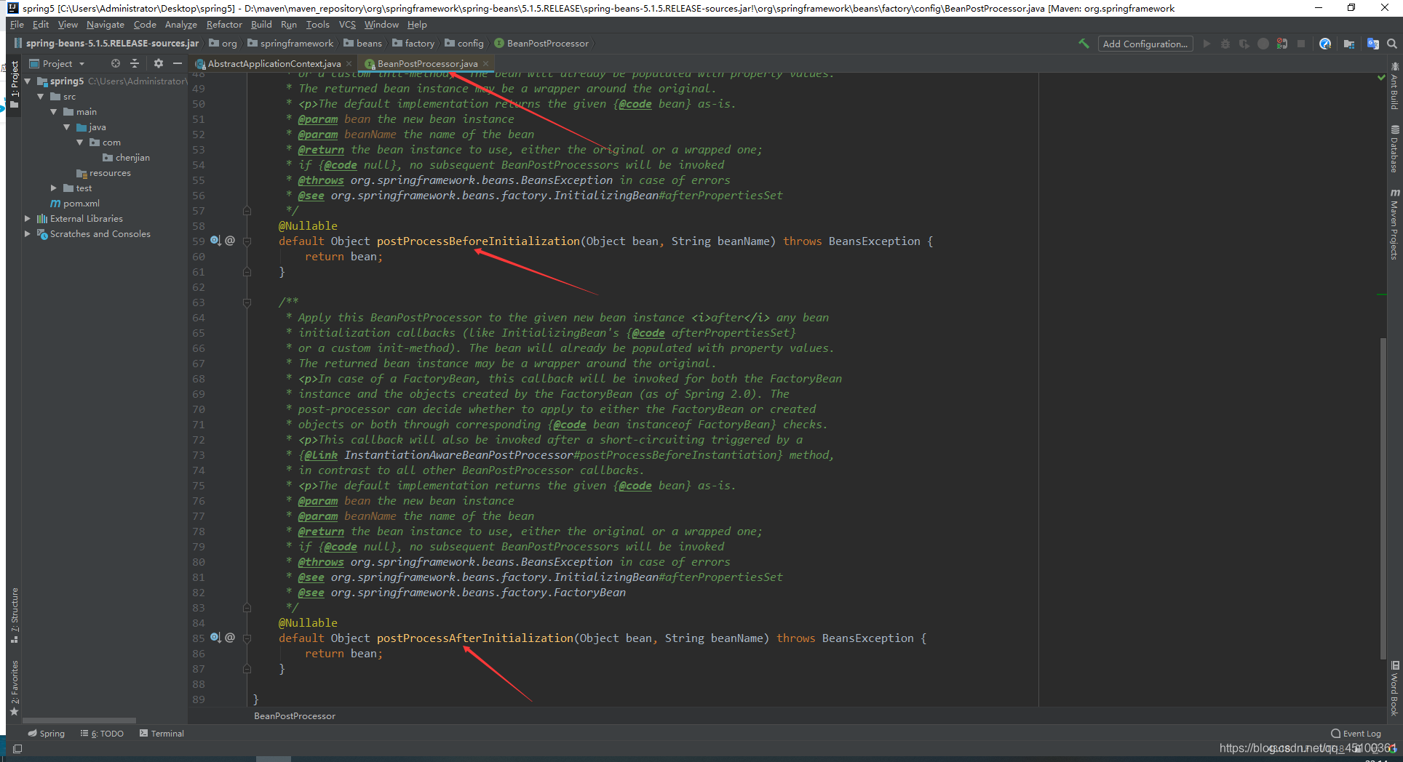Open the Word Book side panel
The width and height of the screenshot is (1403, 762).
click(1394, 688)
